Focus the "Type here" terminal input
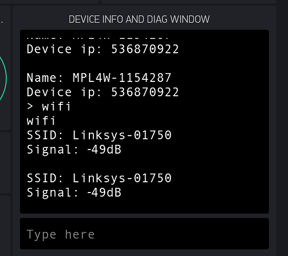The image size is (288, 256). (145, 233)
